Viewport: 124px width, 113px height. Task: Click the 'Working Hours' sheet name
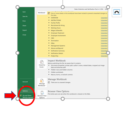(56, 28)
